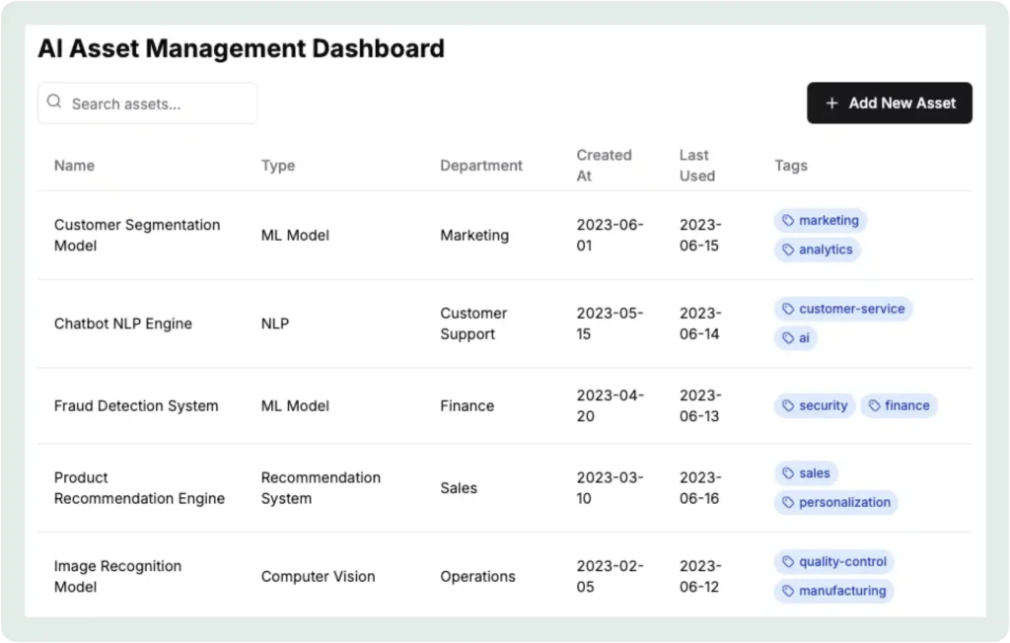The width and height of the screenshot is (1010, 643).
Task: Click the tag icon on security tag
Action: coord(788,405)
